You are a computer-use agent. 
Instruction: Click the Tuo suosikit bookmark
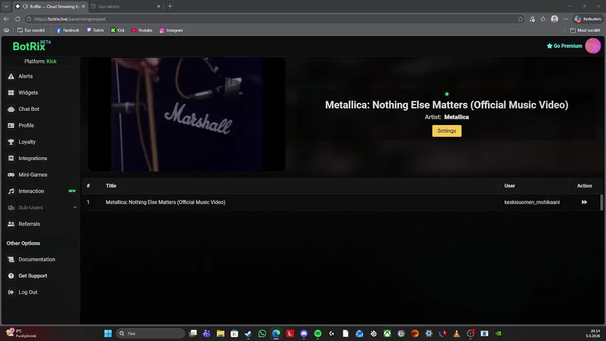(x=31, y=30)
